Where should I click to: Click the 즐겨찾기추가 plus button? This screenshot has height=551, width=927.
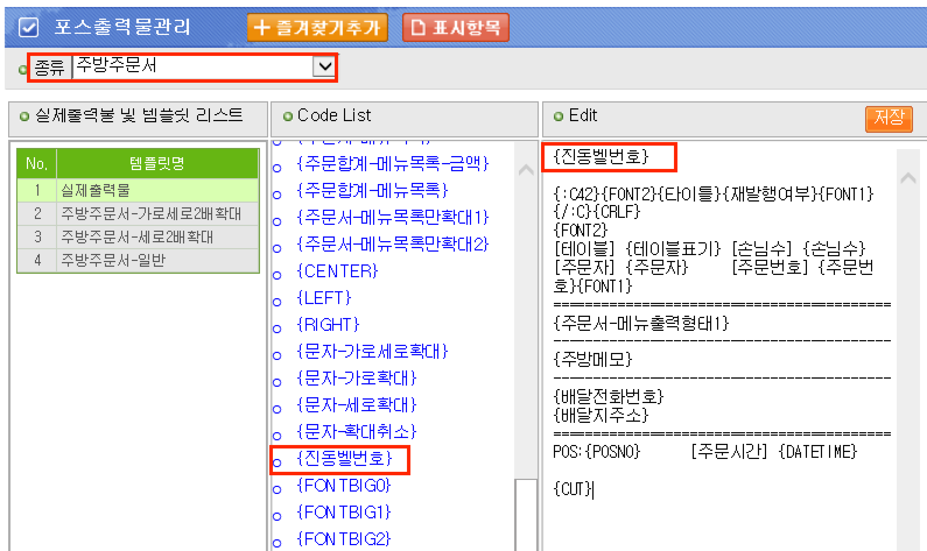tap(317, 28)
